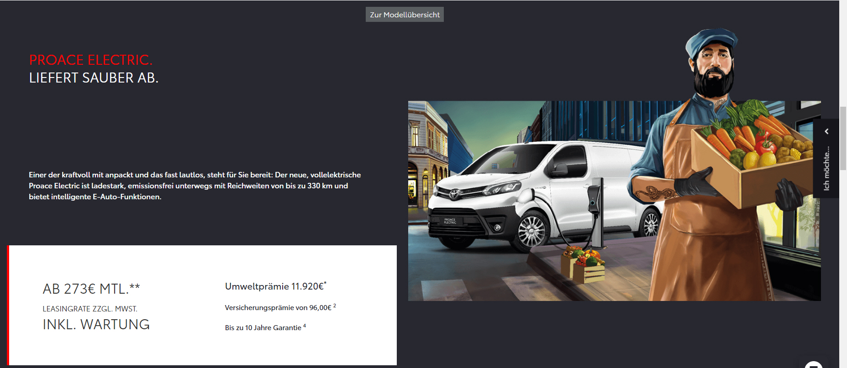Click the AB 273€ MTL.** price text
The image size is (847, 368).
(x=91, y=289)
